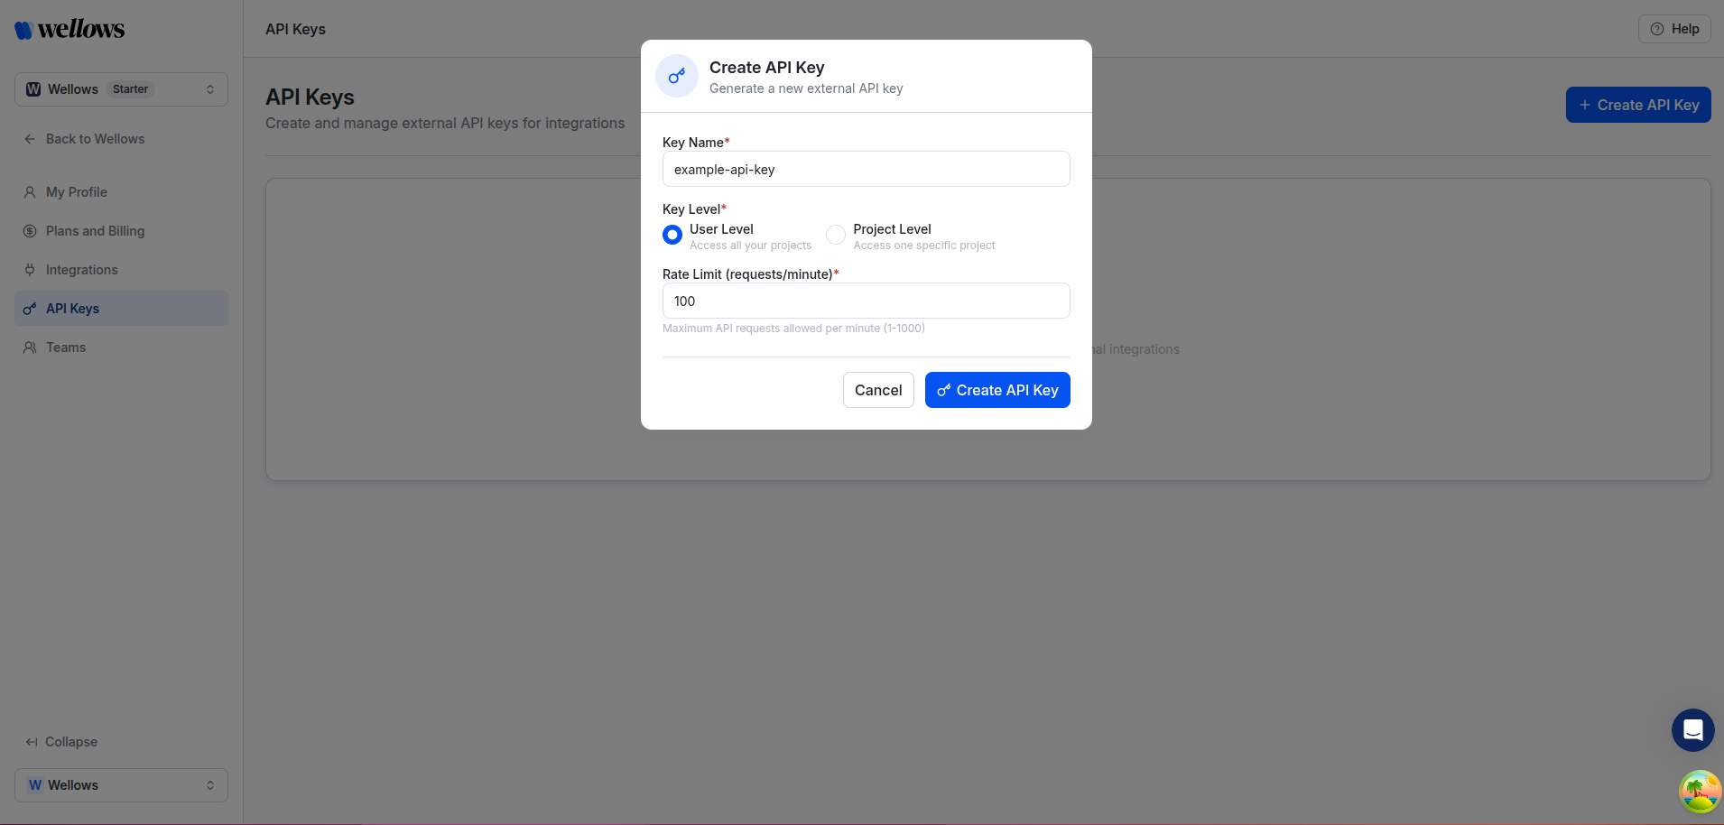Viewport: 1724px width, 825px height.
Task: Select the Project Level radio button
Action: pyautogui.click(x=835, y=235)
